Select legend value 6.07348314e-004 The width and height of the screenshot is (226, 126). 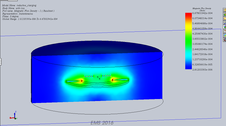tap(202, 18)
